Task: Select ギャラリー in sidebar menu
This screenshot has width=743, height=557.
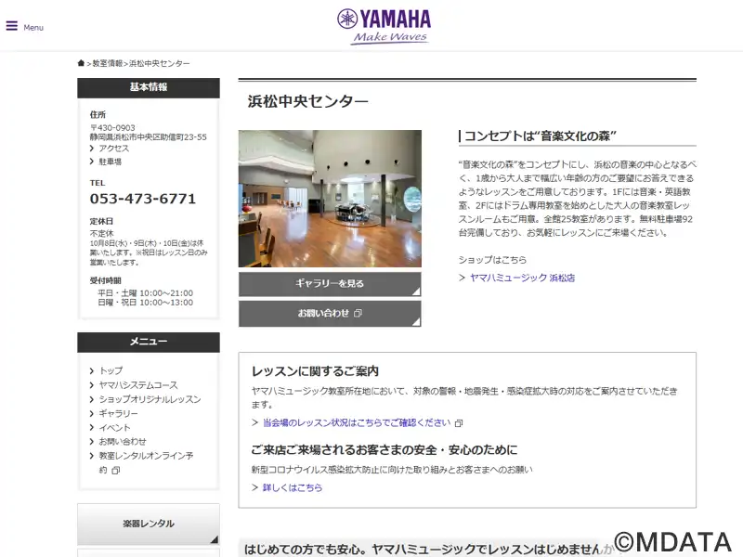Action: tap(119, 413)
